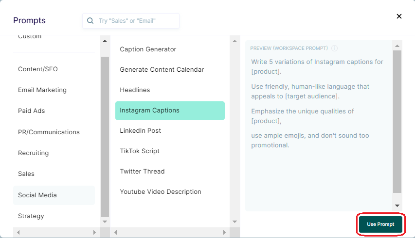The image size is (415, 238).
Task: Select the Custom category
Action: 30,37
